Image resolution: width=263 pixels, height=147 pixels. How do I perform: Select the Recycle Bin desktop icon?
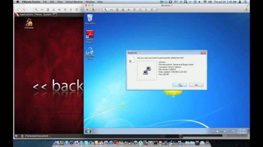click(90, 19)
